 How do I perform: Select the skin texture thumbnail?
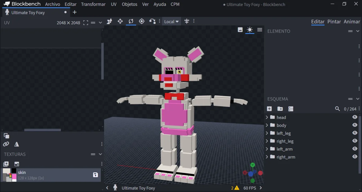(x=10, y=175)
